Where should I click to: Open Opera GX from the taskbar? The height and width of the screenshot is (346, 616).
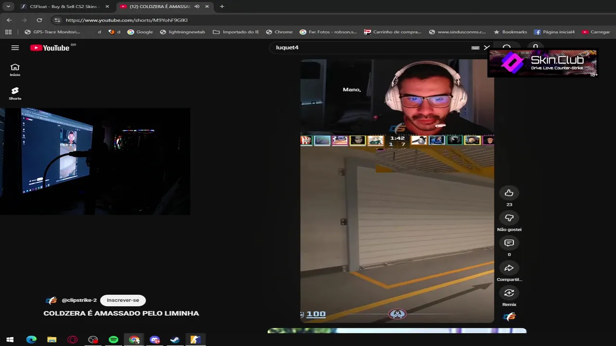[x=72, y=340]
